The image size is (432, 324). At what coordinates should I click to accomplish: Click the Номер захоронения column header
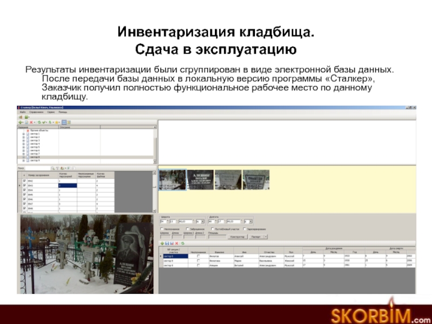tap(43, 175)
